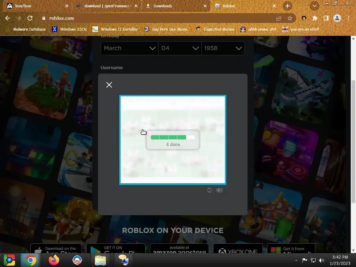
Task: Toggle the browser side panel
Action: [326, 18]
